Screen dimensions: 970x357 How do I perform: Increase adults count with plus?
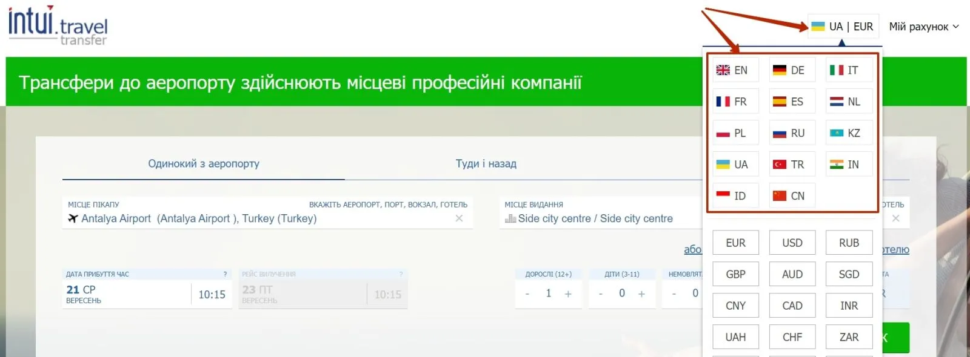568,294
